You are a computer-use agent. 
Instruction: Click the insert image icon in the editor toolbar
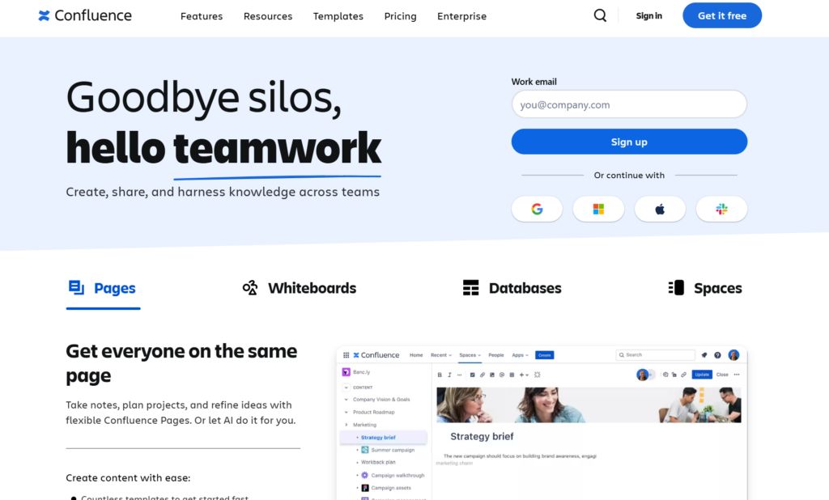click(x=492, y=375)
